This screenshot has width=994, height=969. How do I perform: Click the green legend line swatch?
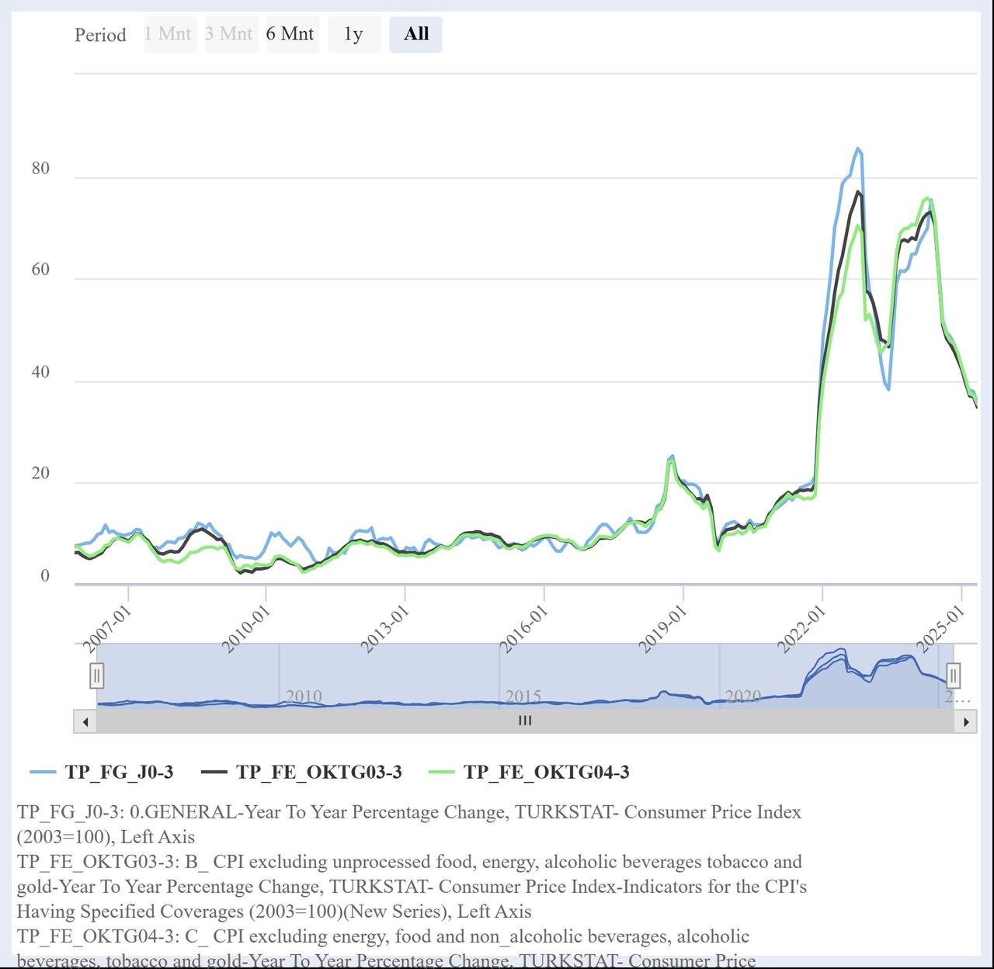click(x=441, y=772)
